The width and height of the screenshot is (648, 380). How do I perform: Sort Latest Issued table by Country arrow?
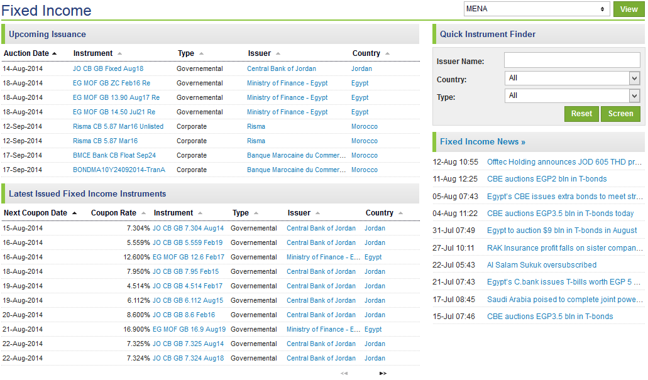400,213
